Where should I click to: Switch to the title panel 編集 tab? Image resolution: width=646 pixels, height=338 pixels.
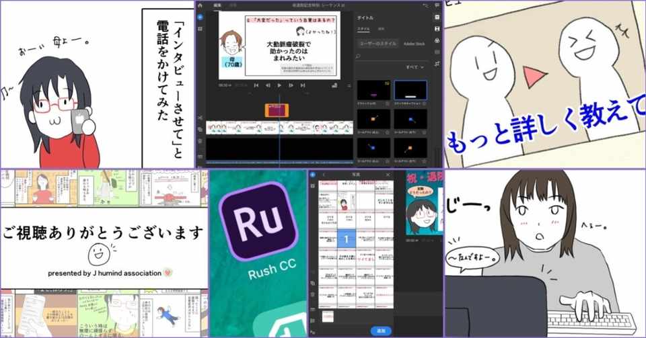[381, 29]
